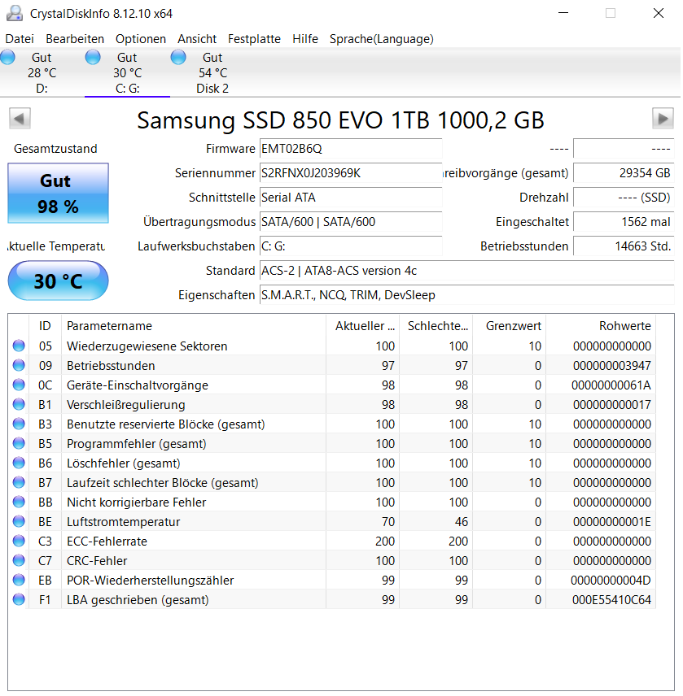Select the POR-Wiederherstellungszähler parameter name
This screenshot has height=696, width=683.
tap(151, 581)
